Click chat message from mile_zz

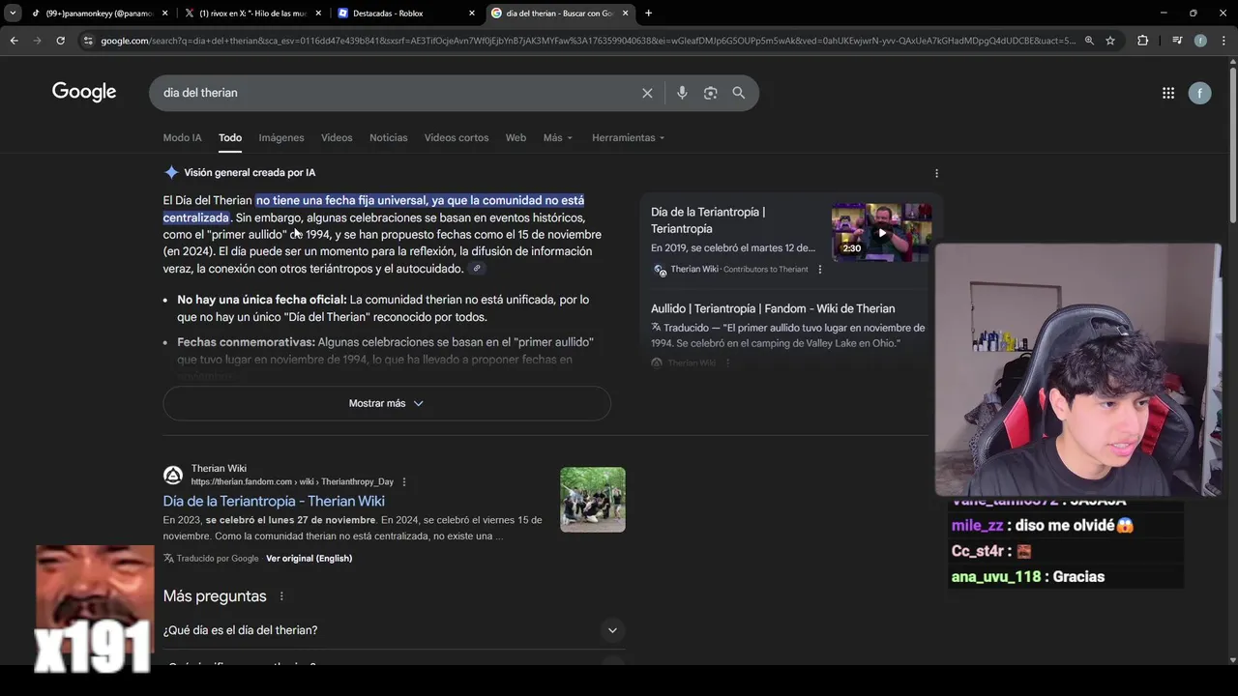click(x=1043, y=526)
